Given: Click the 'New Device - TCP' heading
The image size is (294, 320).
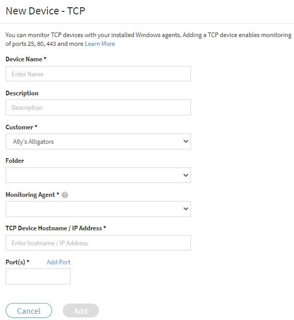Looking at the screenshot, I should pos(45,11).
